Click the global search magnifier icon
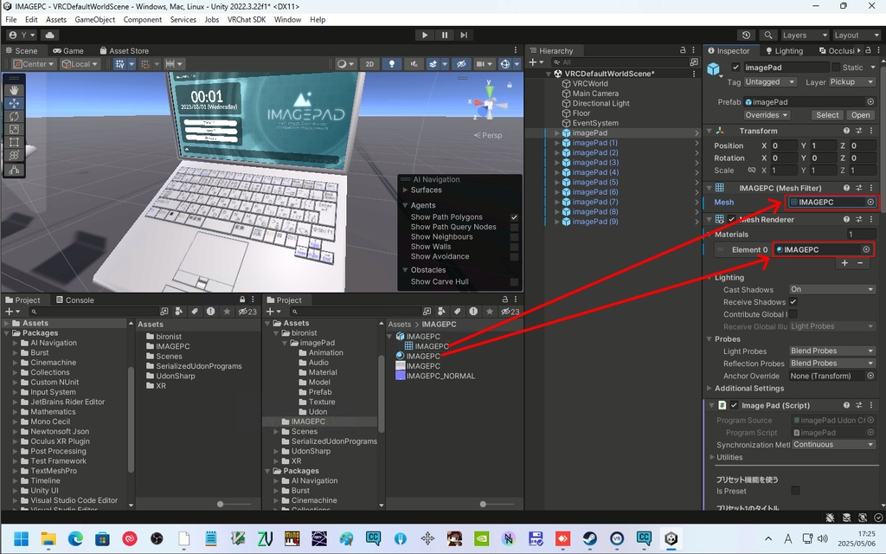This screenshot has width=886, height=554. pyautogui.click(x=768, y=35)
